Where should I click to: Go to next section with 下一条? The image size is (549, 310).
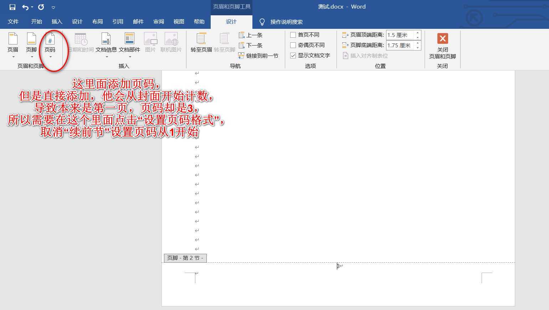click(251, 46)
